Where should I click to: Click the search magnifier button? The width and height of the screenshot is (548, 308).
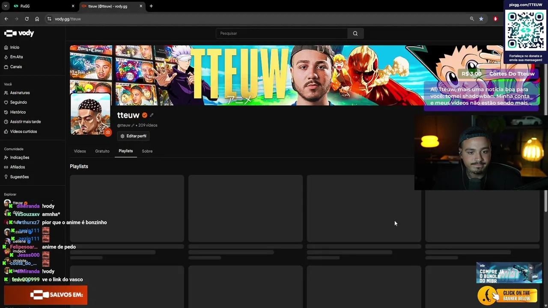tap(355, 33)
